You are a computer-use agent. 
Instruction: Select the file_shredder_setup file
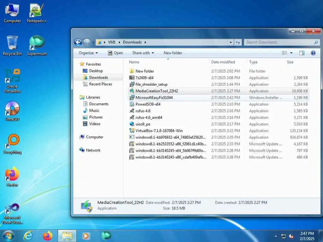click(x=218, y=84)
